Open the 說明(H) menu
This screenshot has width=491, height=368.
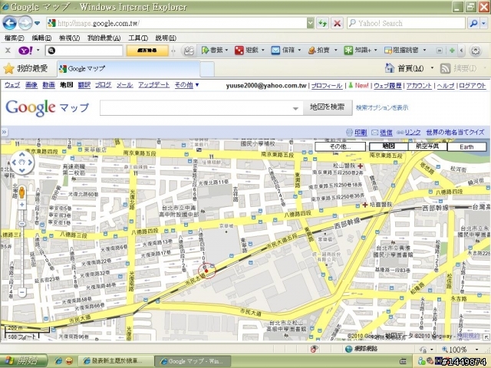166,38
